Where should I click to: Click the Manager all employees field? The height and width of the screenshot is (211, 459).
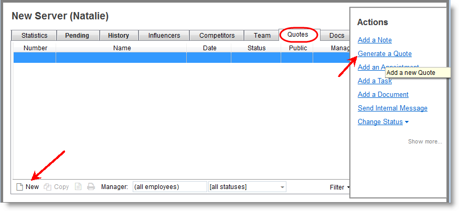point(169,187)
